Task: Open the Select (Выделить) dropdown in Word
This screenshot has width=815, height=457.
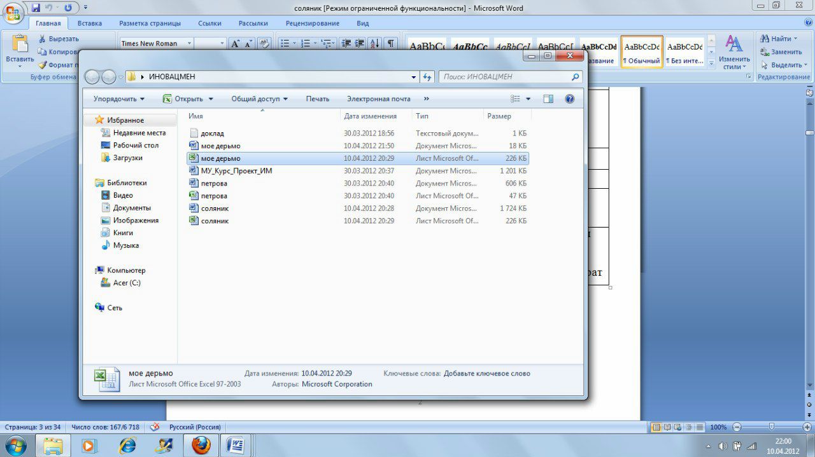Action: (x=784, y=65)
